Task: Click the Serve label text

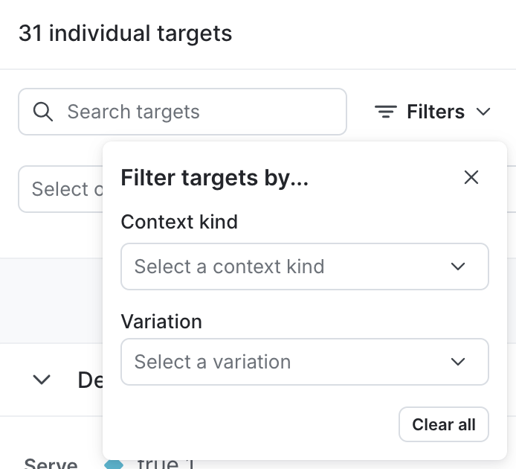Action: point(51,465)
